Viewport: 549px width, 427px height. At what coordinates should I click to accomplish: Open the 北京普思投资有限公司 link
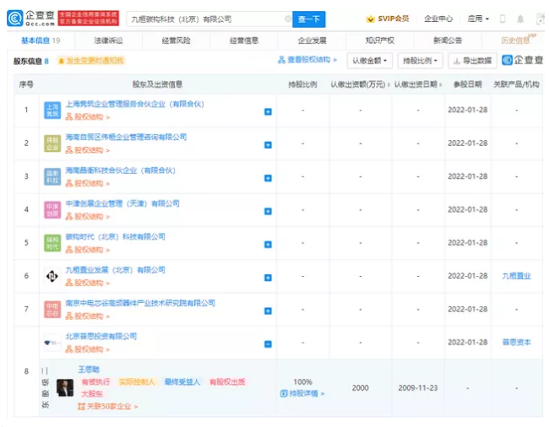tap(101, 337)
